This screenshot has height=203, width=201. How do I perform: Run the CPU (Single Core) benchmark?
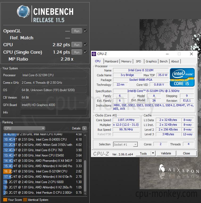77,52
